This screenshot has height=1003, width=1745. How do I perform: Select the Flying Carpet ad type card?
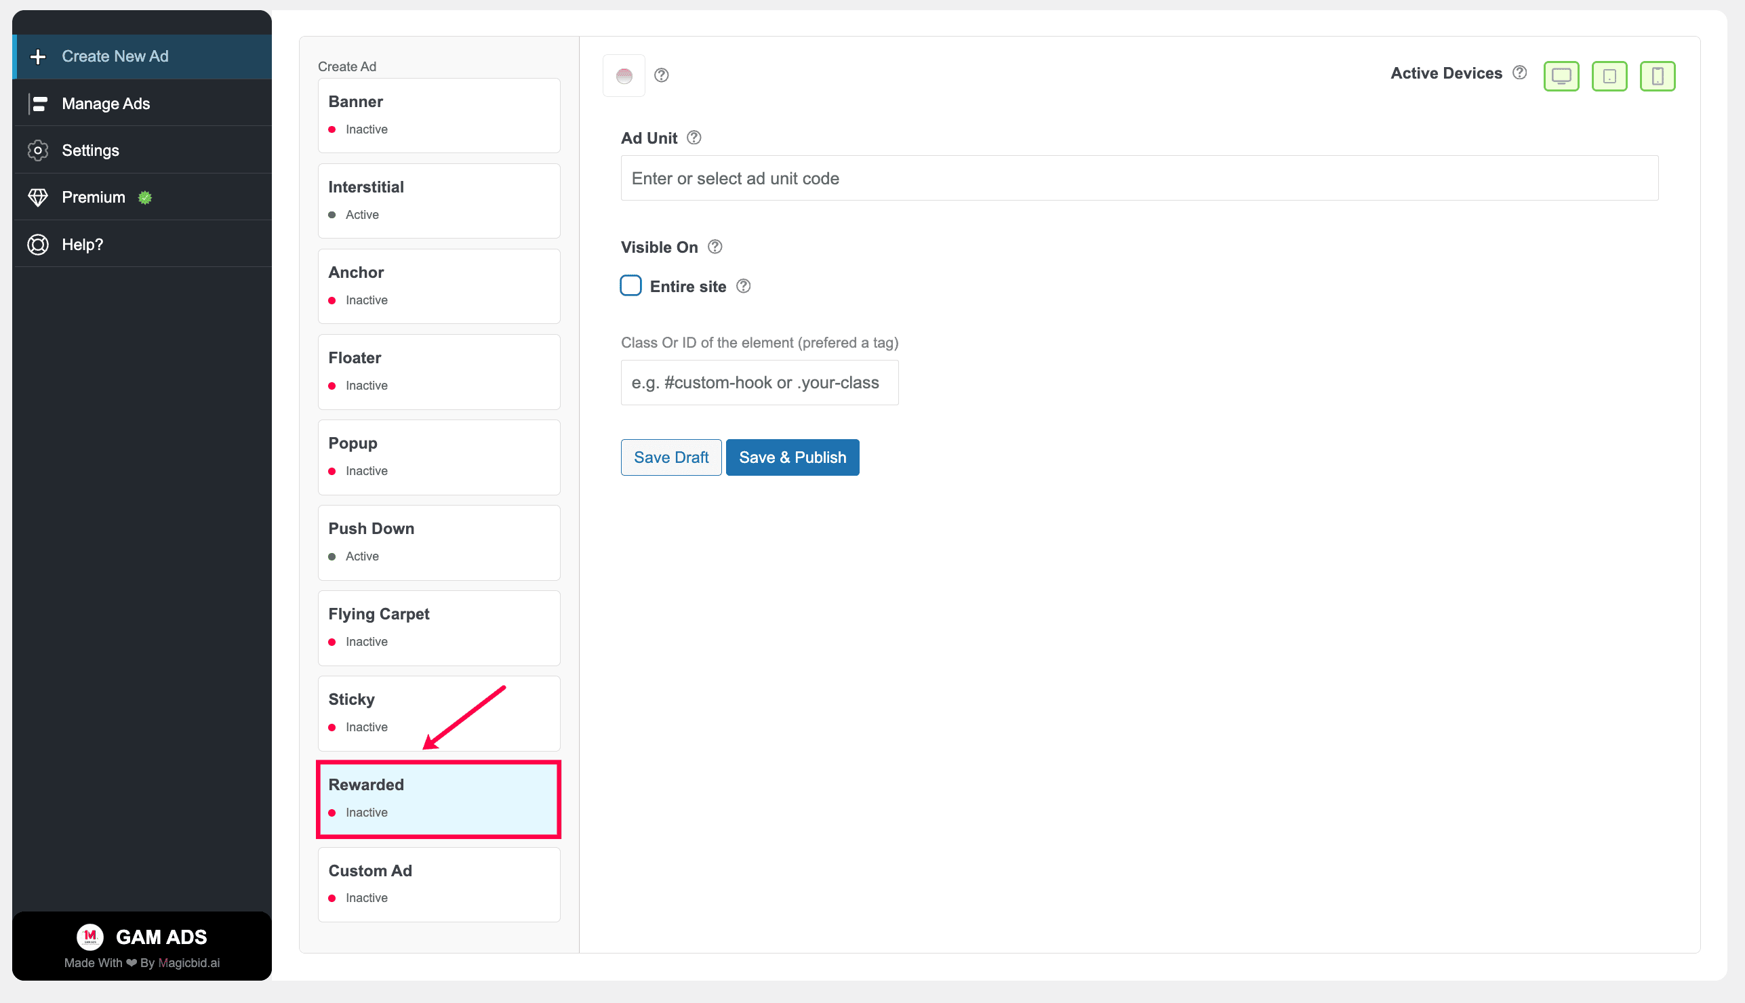[439, 628]
